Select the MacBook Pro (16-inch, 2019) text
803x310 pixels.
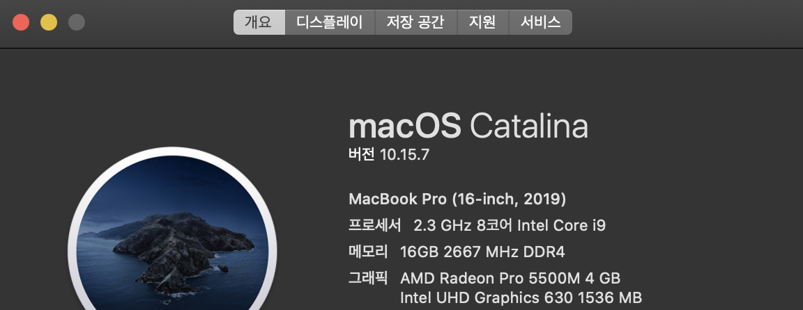click(x=457, y=199)
